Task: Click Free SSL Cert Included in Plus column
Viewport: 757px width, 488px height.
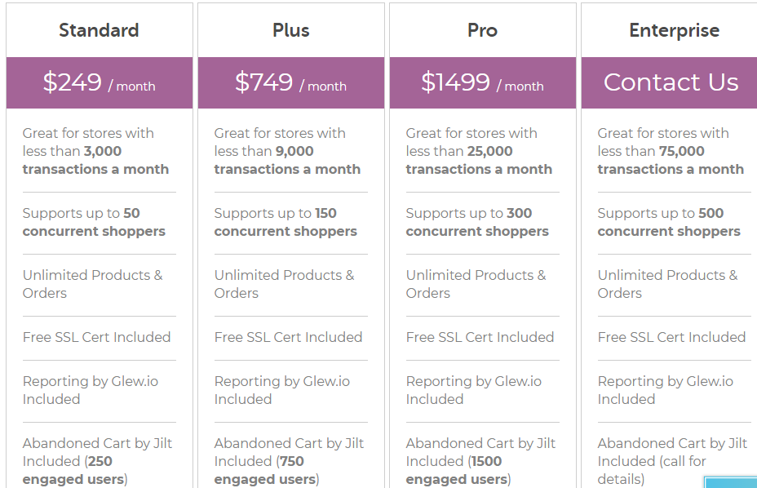Action: click(288, 337)
